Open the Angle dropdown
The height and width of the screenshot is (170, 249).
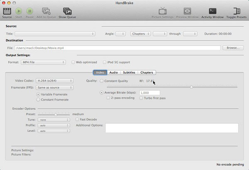click(x=120, y=34)
